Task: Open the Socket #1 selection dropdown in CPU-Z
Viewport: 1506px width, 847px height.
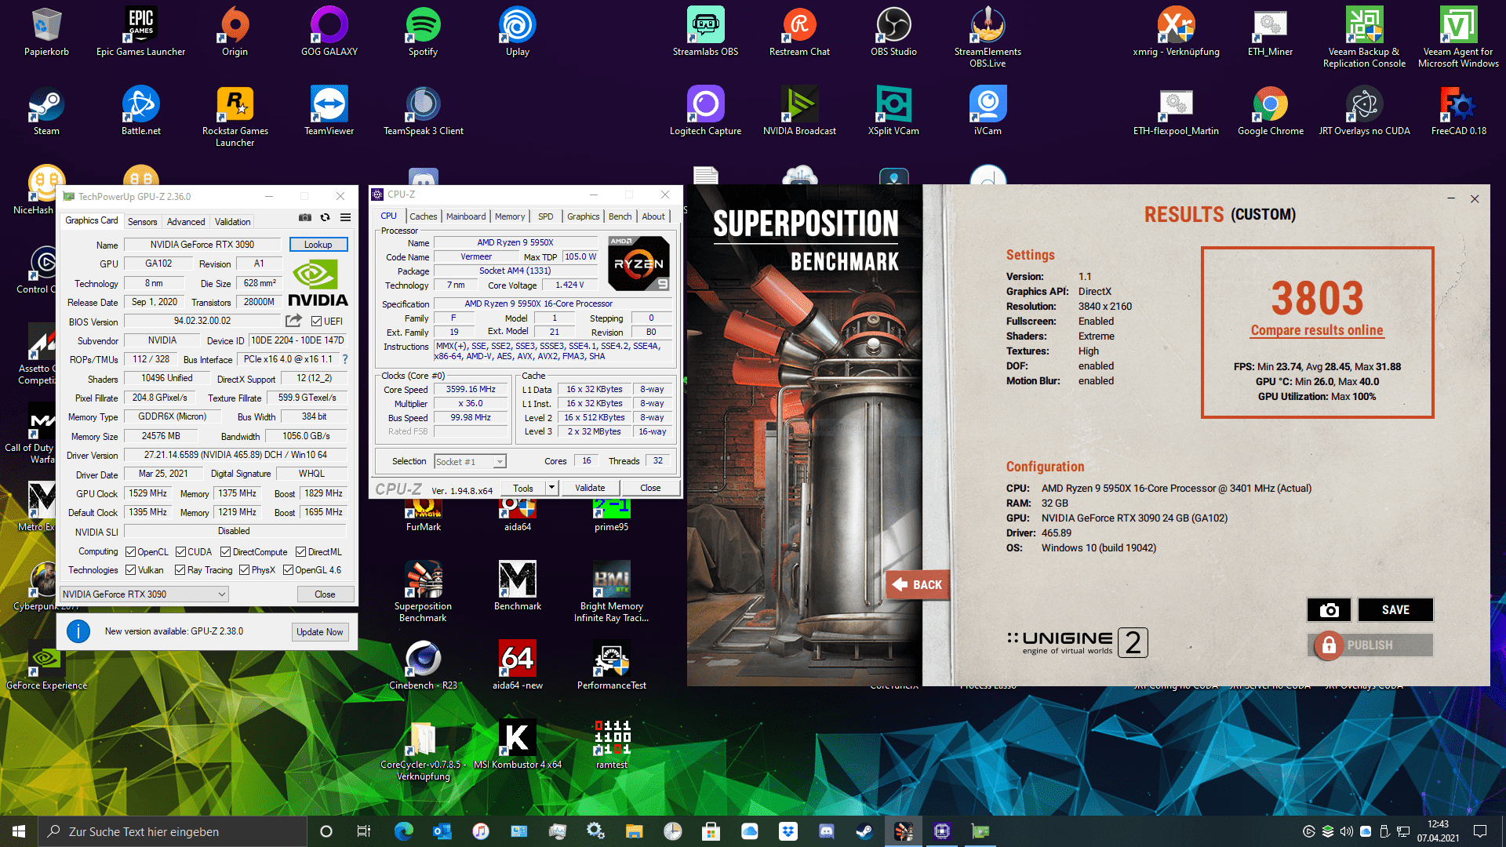Action: click(x=470, y=462)
